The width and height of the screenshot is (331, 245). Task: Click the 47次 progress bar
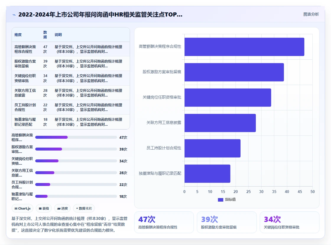point(76,137)
